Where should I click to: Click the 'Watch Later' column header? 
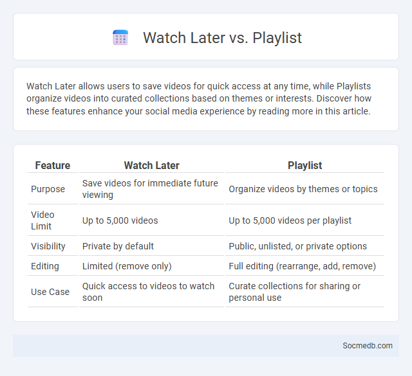point(152,165)
